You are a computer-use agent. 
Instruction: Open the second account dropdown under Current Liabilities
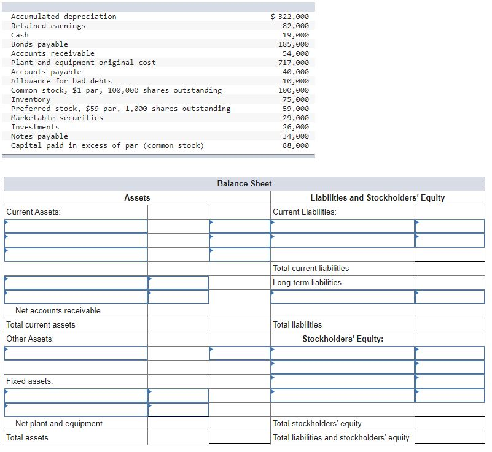[x=343, y=240]
